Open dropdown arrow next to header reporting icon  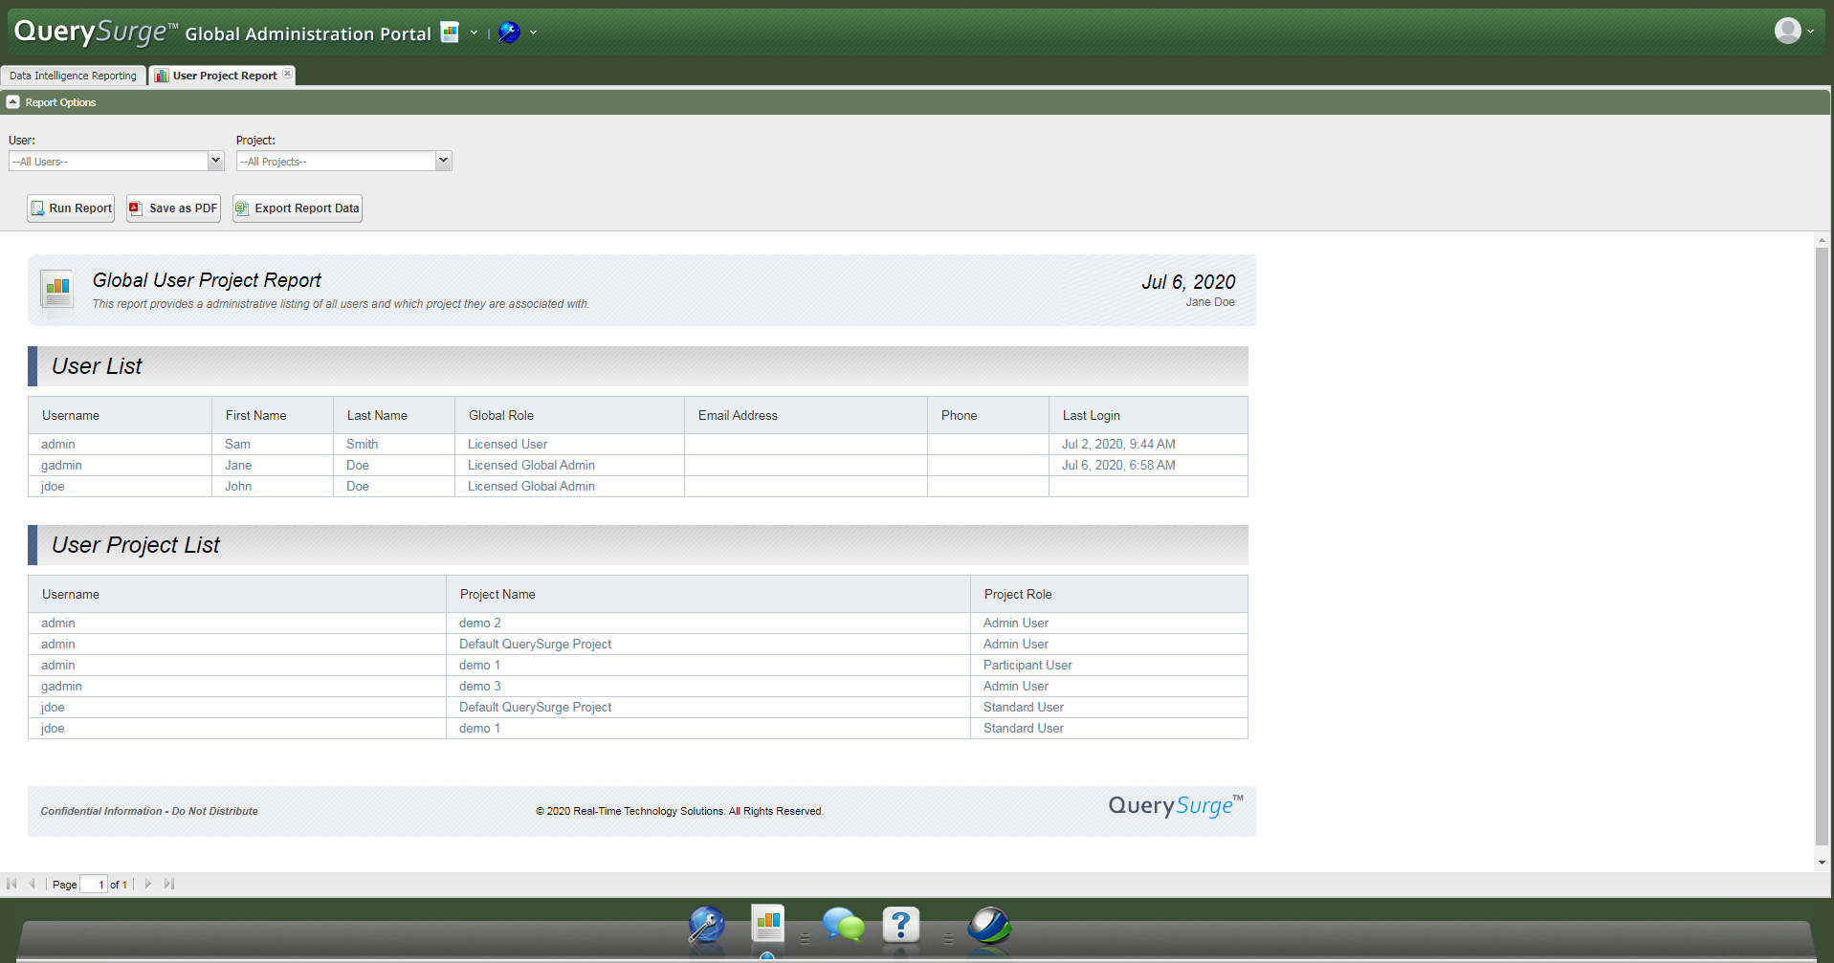point(474,33)
